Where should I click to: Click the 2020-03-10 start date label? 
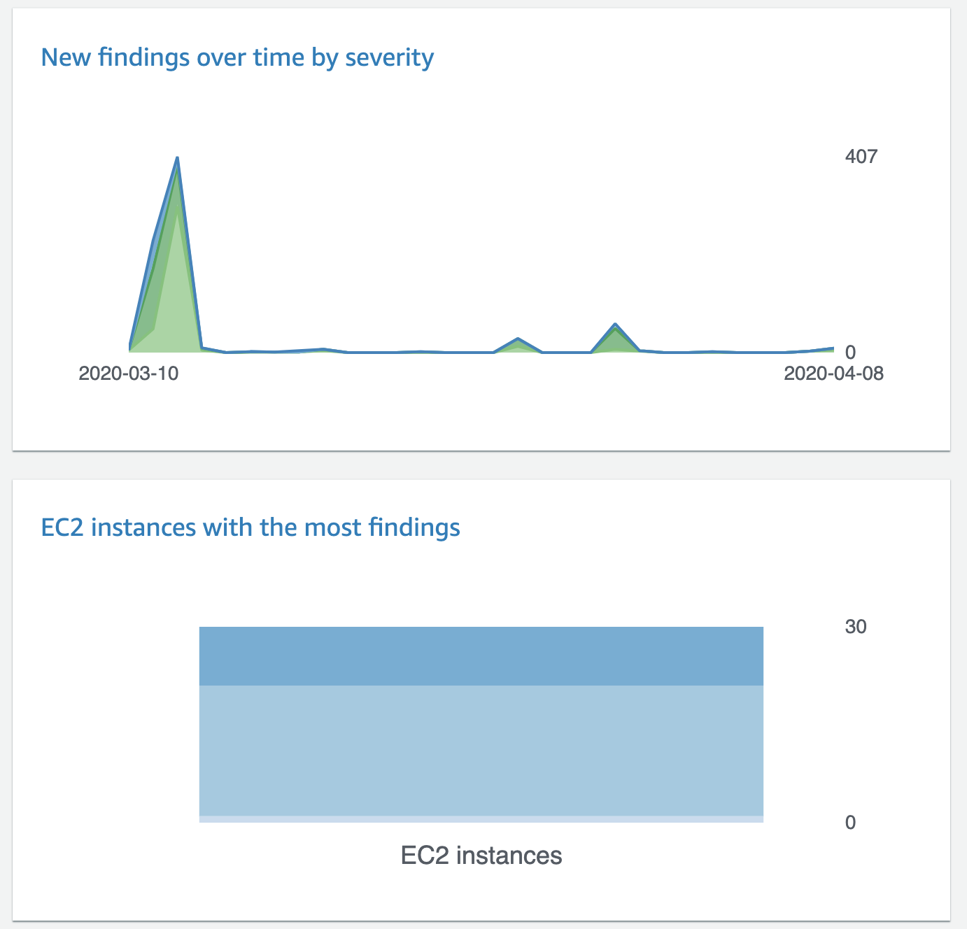pyautogui.click(x=128, y=374)
